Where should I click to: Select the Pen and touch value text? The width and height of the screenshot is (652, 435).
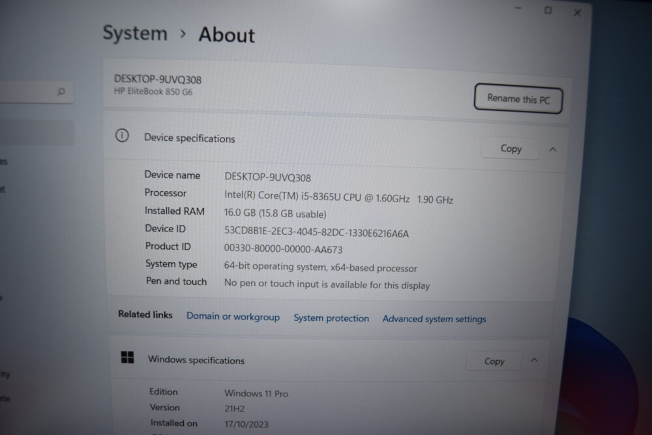[327, 284]
